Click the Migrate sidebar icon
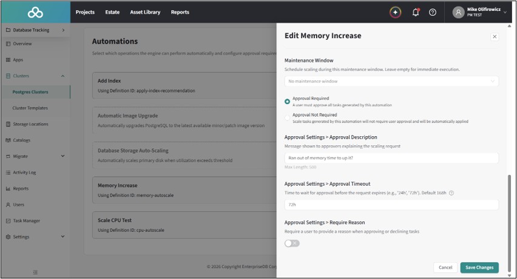The width and height of the screenshot is (517, 279). coord(8,156)
